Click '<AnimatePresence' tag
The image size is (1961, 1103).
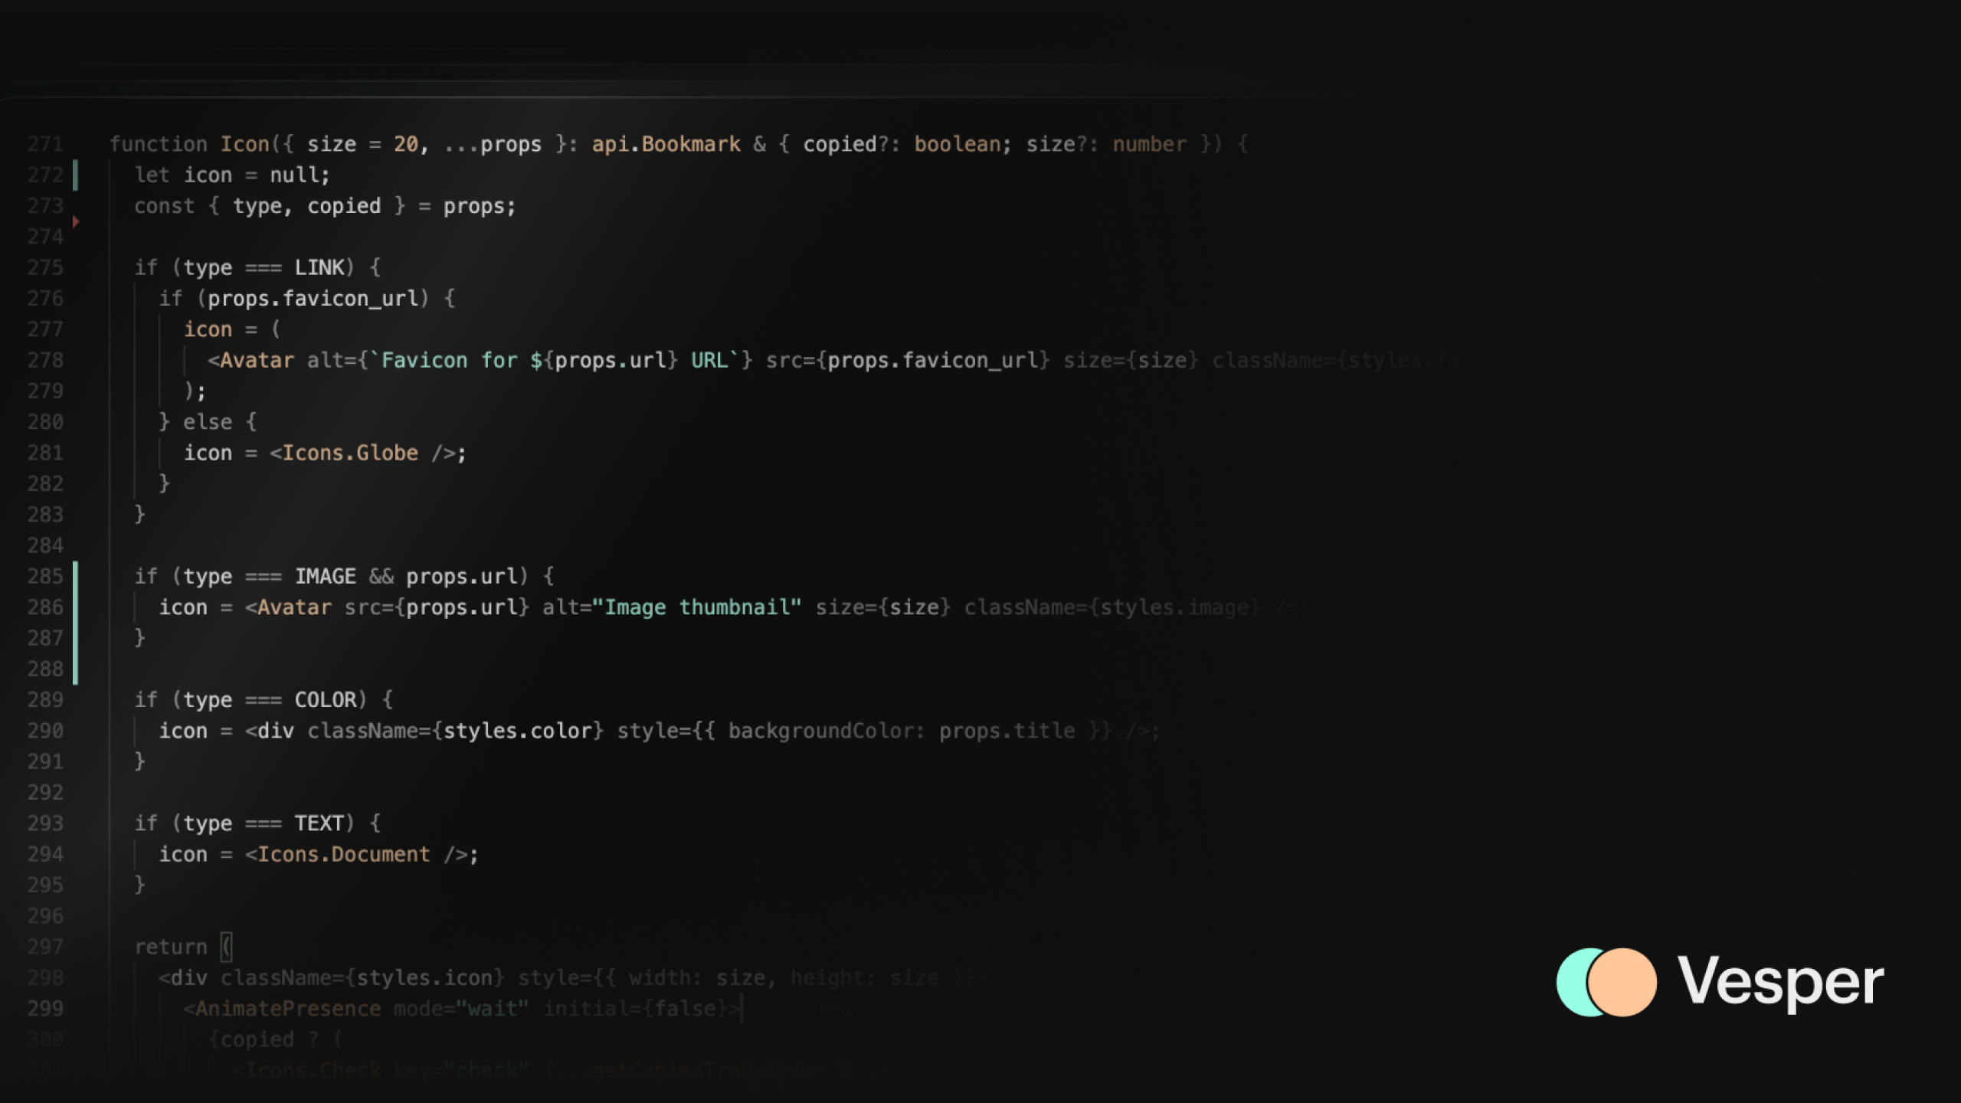pyautogui.click(x=282, y=1009)
